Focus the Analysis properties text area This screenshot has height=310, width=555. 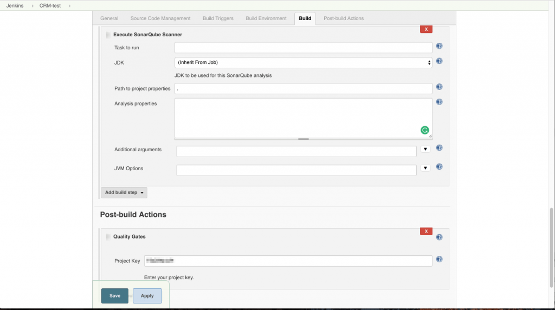[304, 118]
